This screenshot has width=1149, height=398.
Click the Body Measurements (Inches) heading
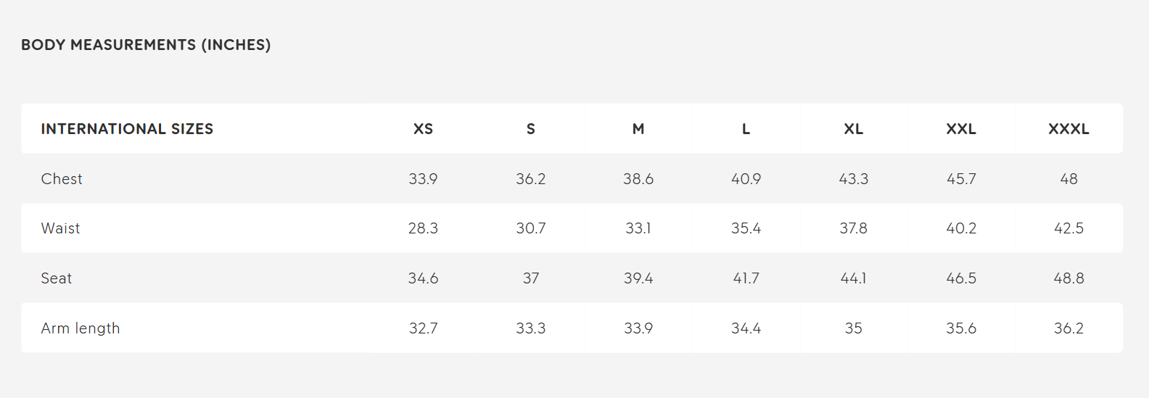point(146,45)
